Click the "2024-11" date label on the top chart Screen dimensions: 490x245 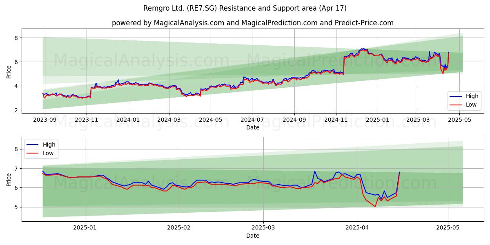point(336,120)
